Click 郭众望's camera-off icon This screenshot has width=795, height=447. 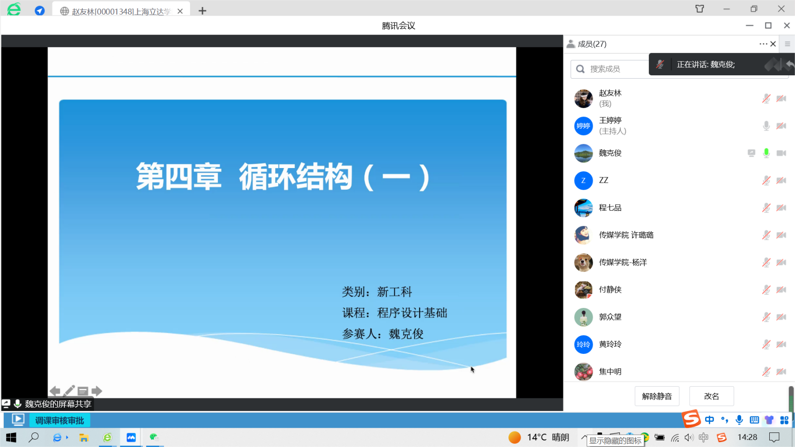point(781,317)
